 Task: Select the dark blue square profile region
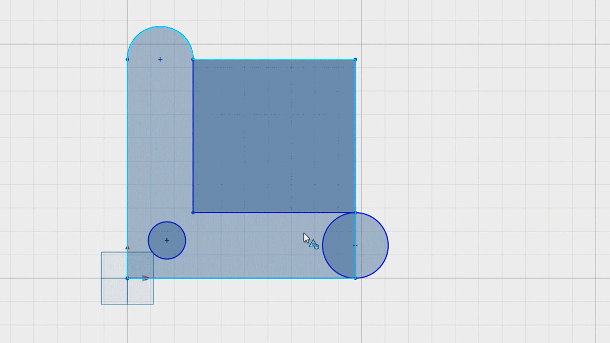click(x=274, y=136)
